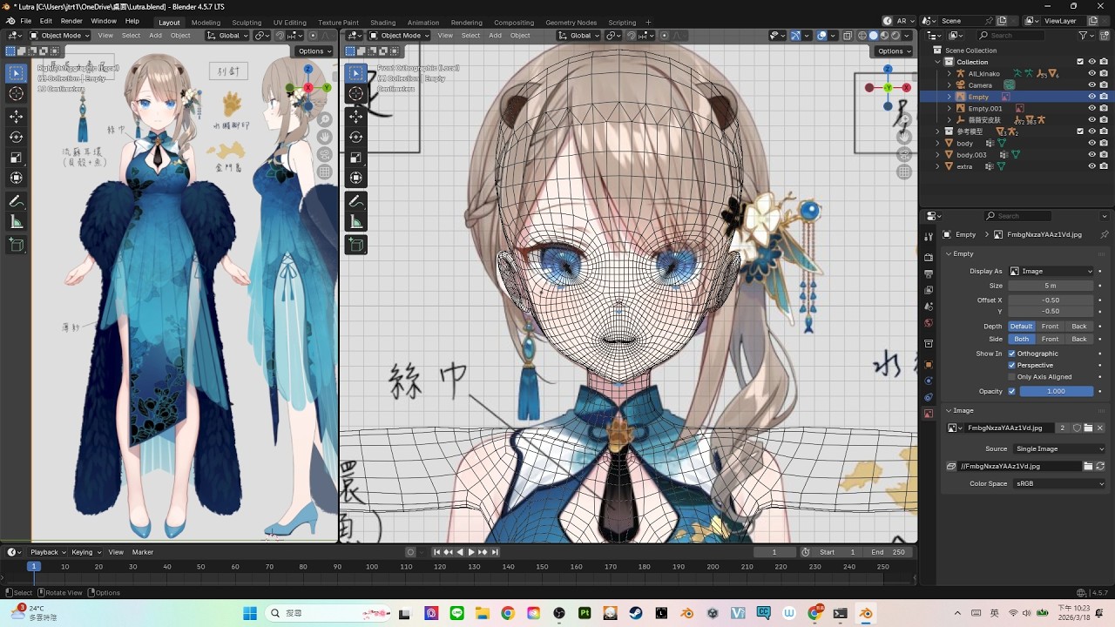
Task: Open the Global transform orientation dropdown in the right viewport
Action: point(578,36)
